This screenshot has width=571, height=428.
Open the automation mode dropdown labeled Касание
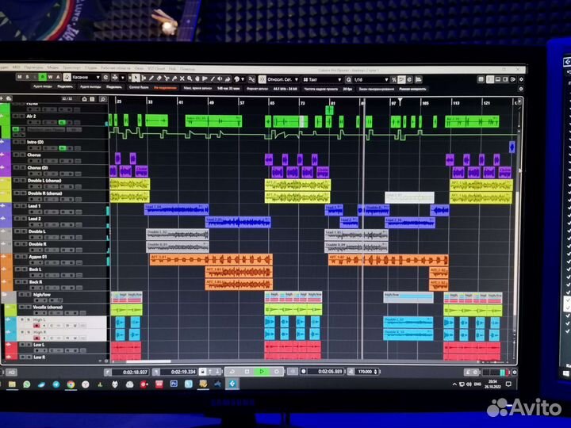[82, 78]
